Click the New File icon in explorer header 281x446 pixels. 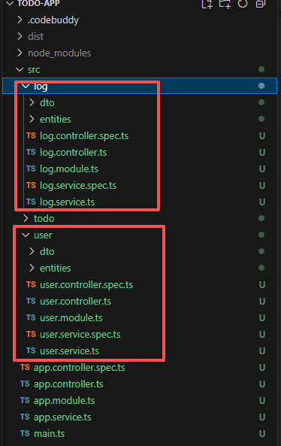coord(207,4)
